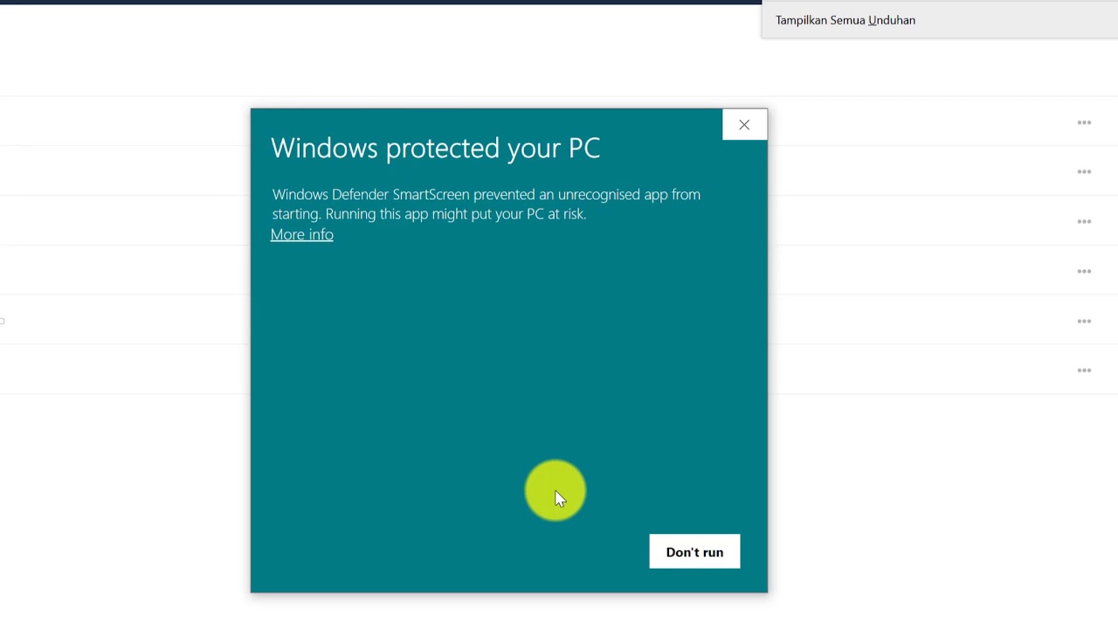Click the More info link
The image size is (1118, 629).
tap(301, 234)
